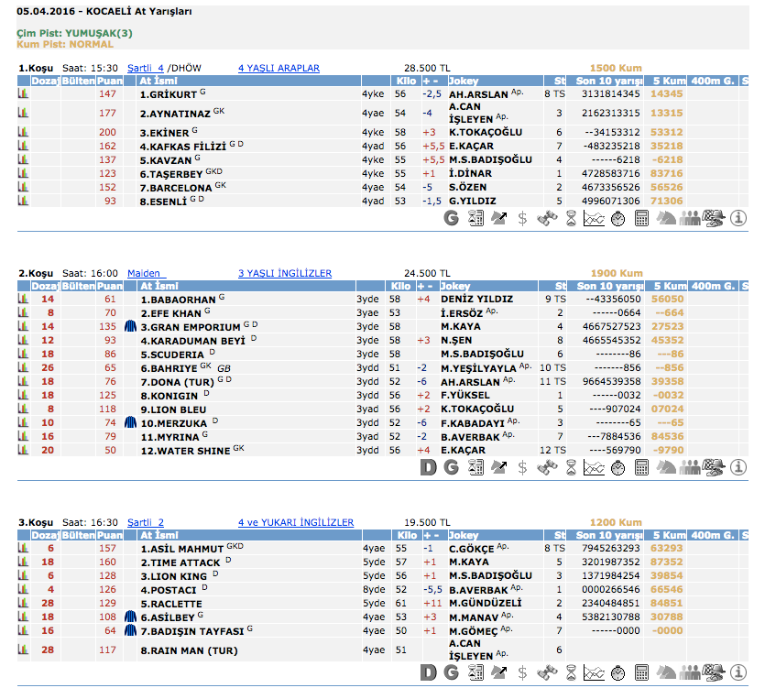The height and width of the screenshot is (688, 765).
Task: Open the calculator icon under race 3
Action: [x=641, y=672]
